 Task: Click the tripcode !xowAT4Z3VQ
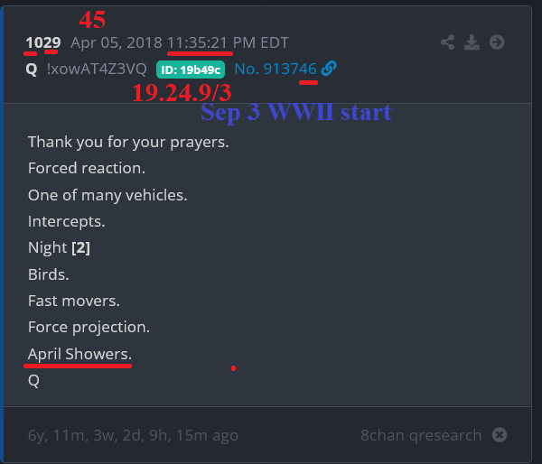tap(97, 70)
